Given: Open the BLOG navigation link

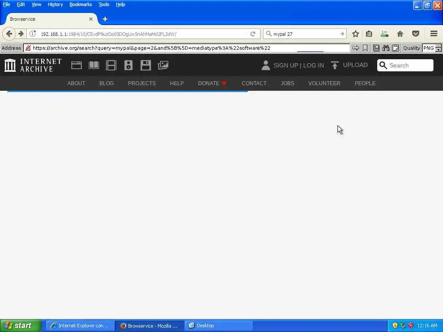Looking at the screenshot, I should [106, 83].
